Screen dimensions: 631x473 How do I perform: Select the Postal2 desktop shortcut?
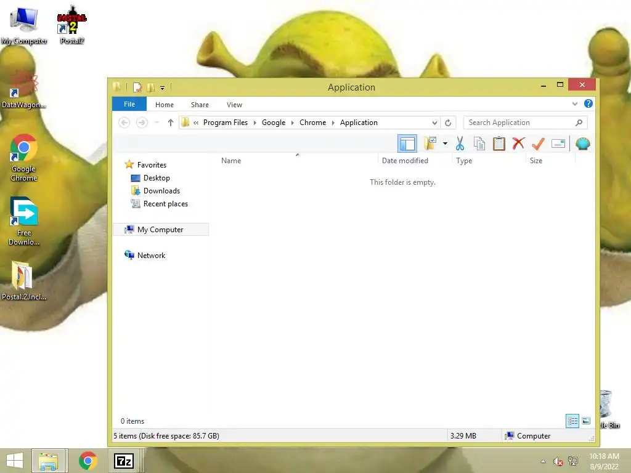pos(71,24)
